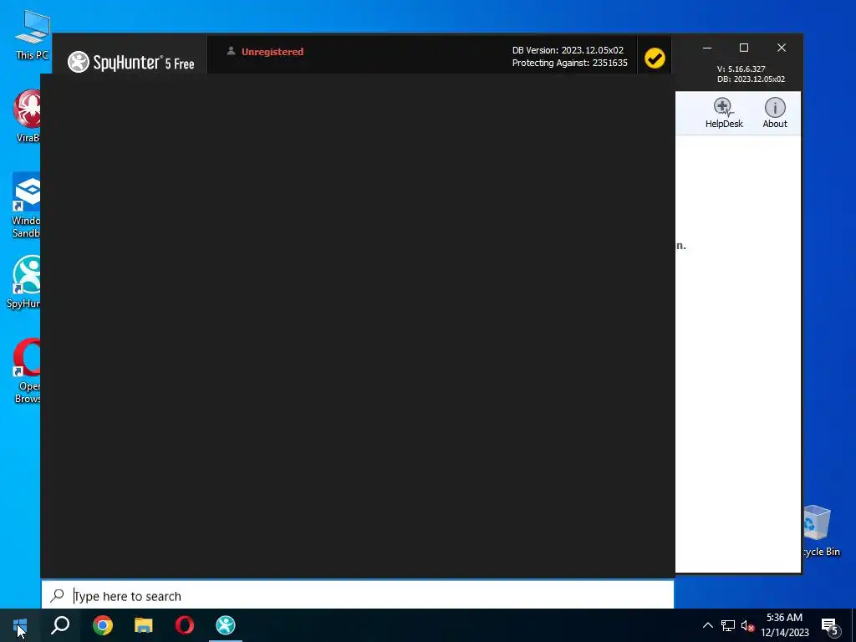Click the muted volume tray icon
856x642 pixels.
[x=747, y=625]
